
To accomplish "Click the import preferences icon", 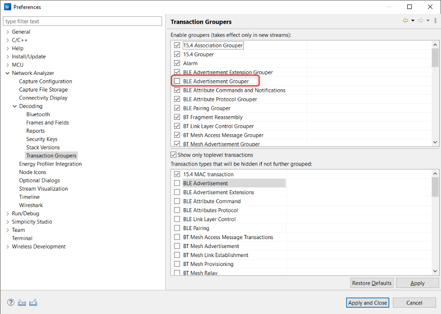I will tap(22, 302).
